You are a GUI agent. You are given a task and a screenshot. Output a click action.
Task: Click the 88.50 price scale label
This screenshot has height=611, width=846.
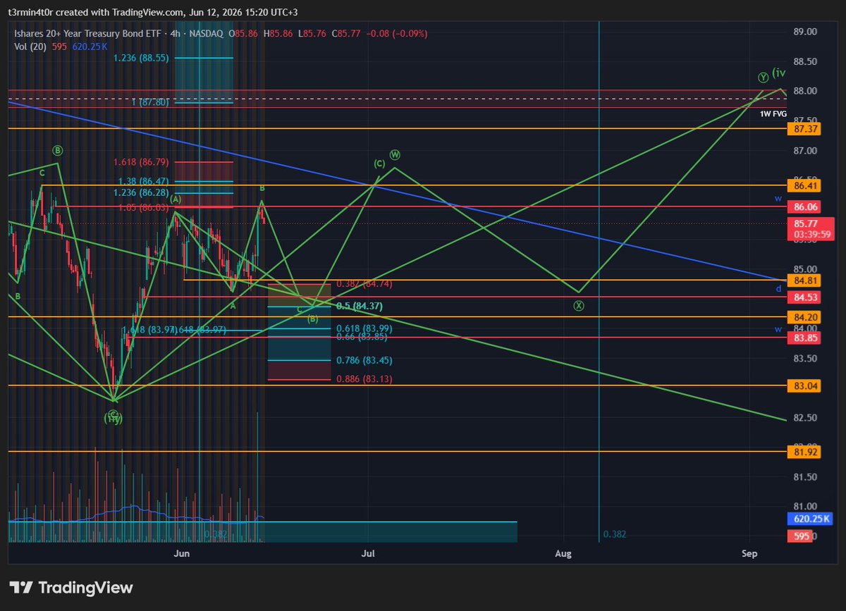pos(805,62)
